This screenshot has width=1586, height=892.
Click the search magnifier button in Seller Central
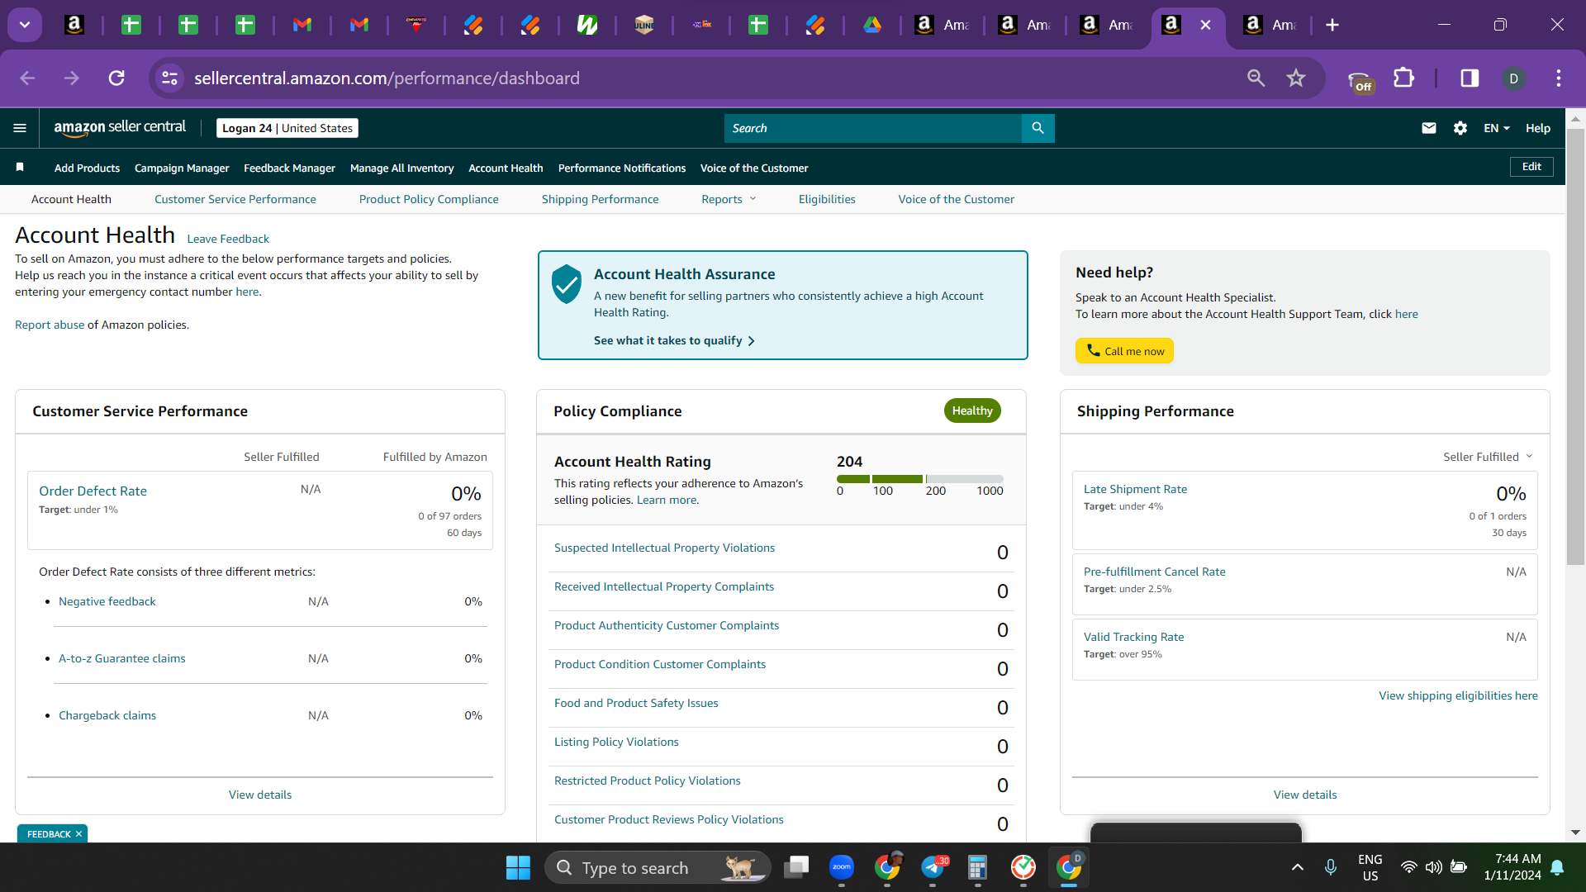(x=1038, y=128)
